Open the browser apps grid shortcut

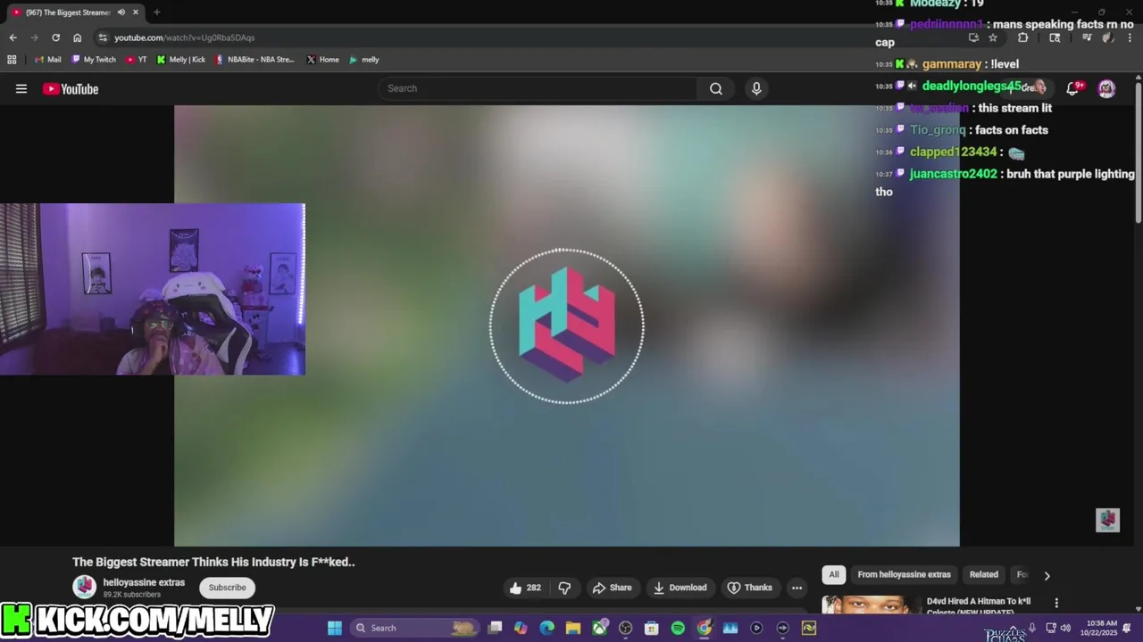coord(12,60)
